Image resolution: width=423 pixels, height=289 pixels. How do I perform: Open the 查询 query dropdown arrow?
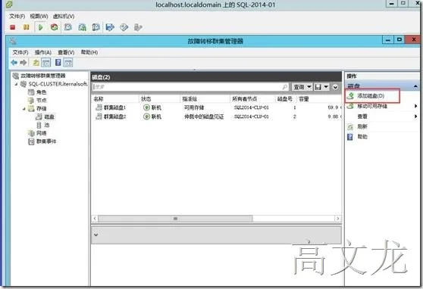coord(309,87)
